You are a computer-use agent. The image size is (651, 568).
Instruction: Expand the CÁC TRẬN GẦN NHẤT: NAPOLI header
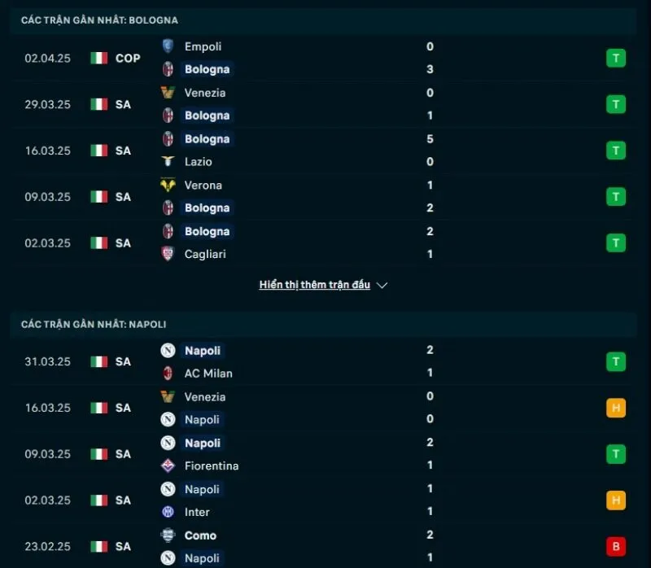pyautogui.click(x=94, y=323)
